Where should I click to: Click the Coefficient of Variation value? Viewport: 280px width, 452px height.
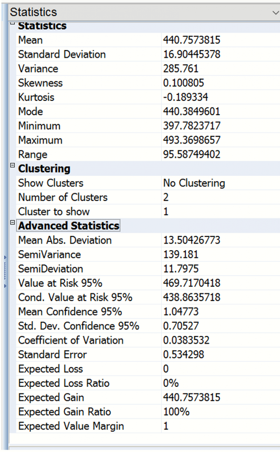[186, 341]
